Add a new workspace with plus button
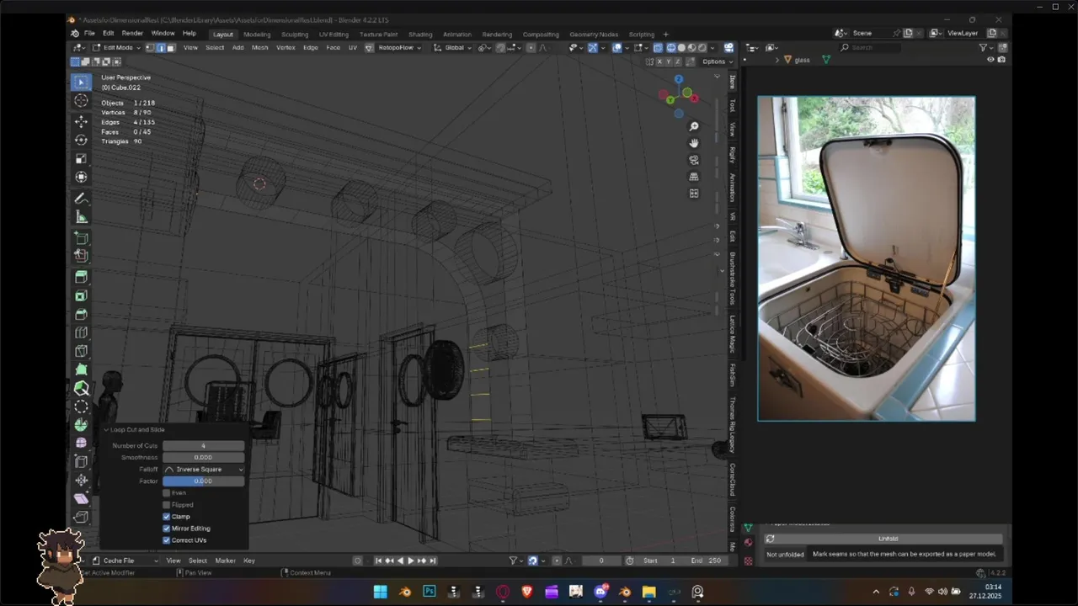The width and height of the screenshot is (1078, 606). (x=665, y=35)
